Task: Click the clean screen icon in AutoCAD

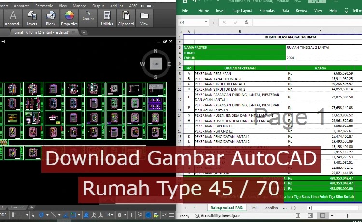Action: [x=164, y=215]
